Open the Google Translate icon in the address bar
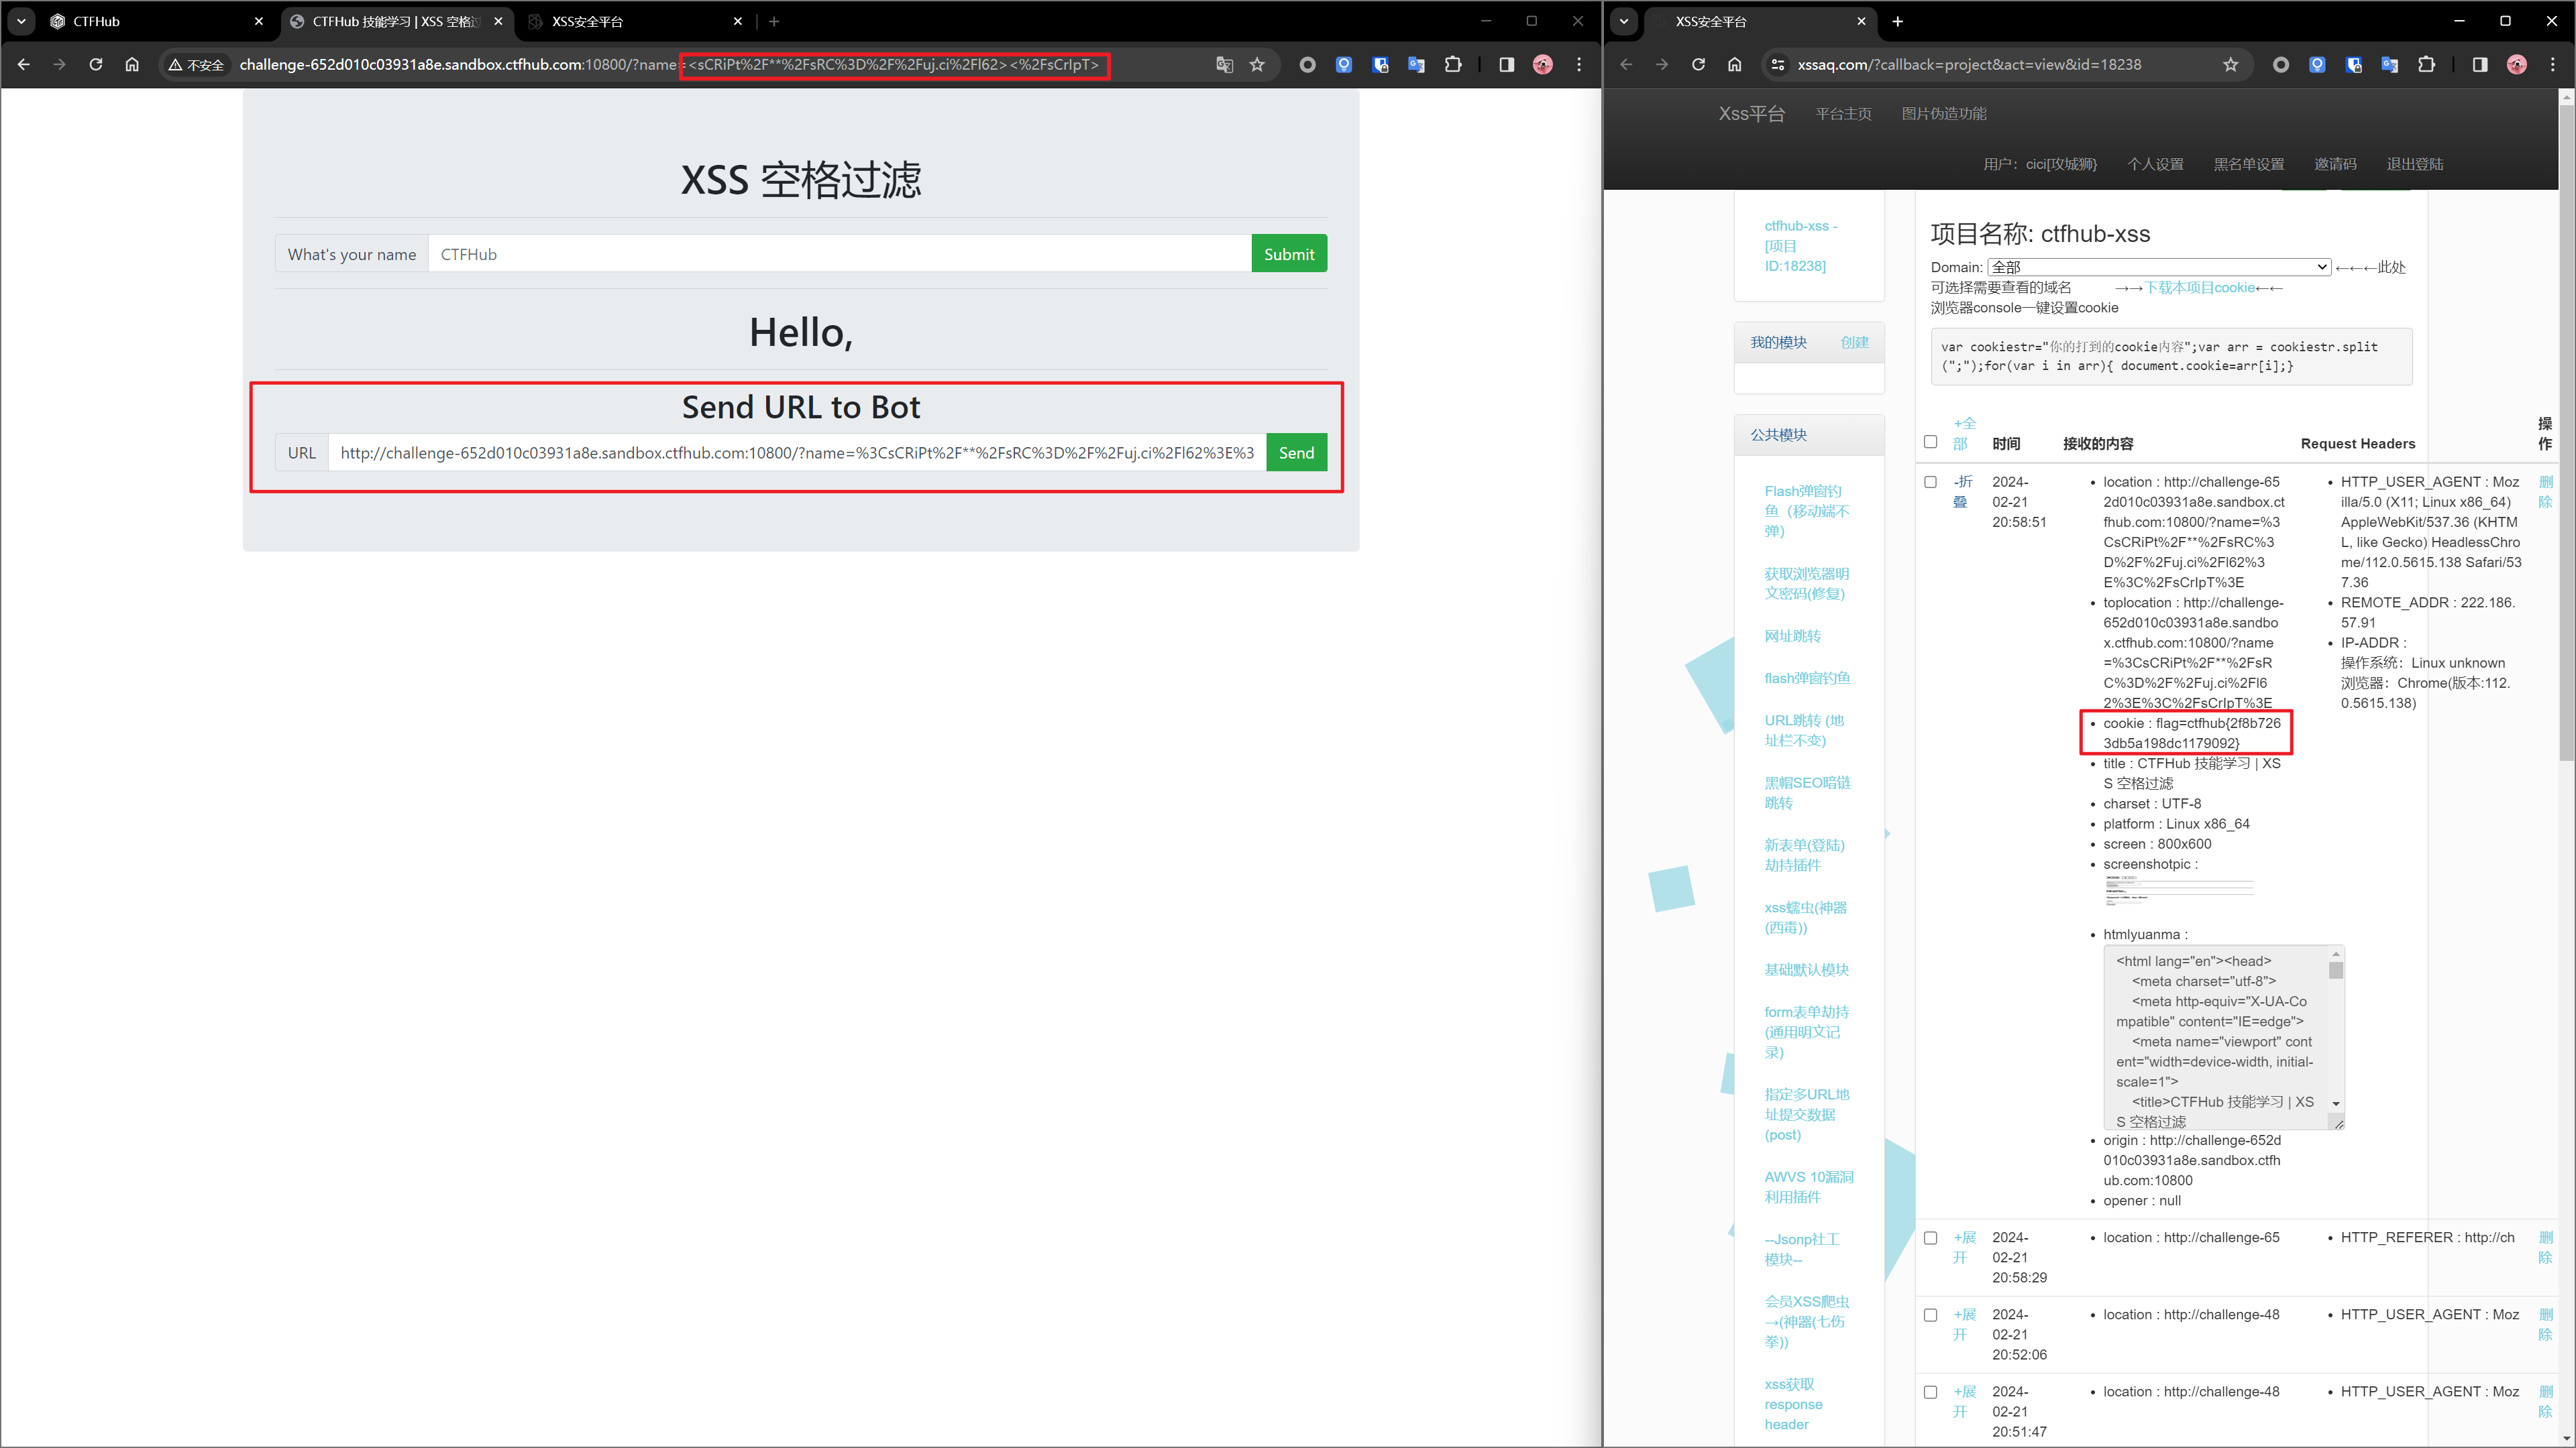Viewport: 2576px width, 1448px height. pos(1224,64)
